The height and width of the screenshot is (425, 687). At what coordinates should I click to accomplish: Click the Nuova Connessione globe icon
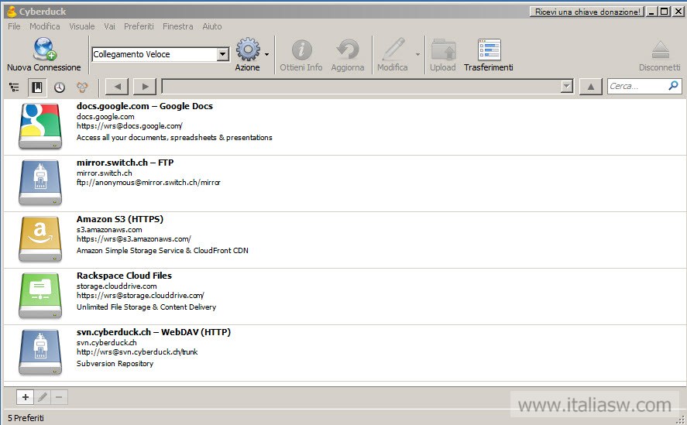click(x=44, y=49)
